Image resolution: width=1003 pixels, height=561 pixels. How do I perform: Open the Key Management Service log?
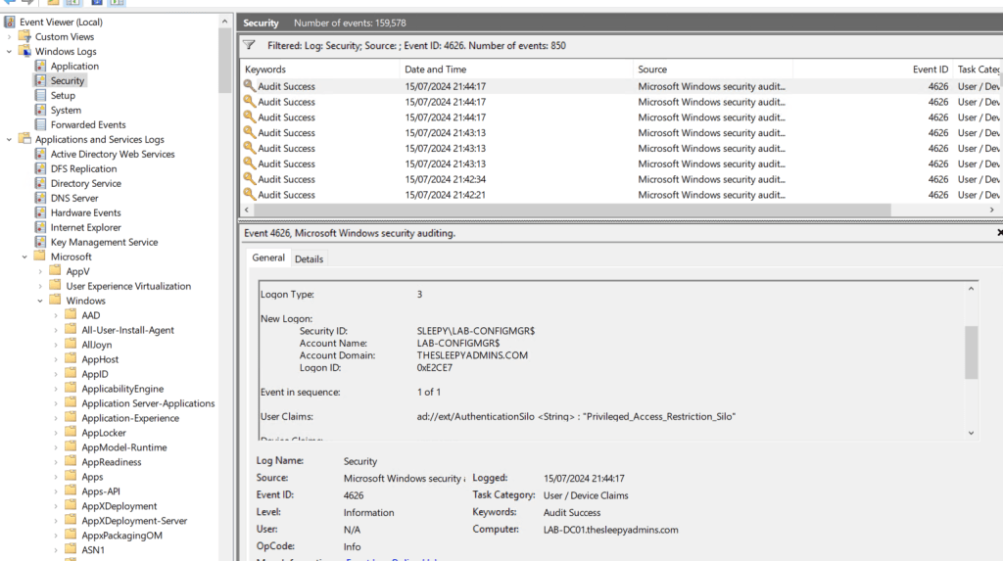104,242
